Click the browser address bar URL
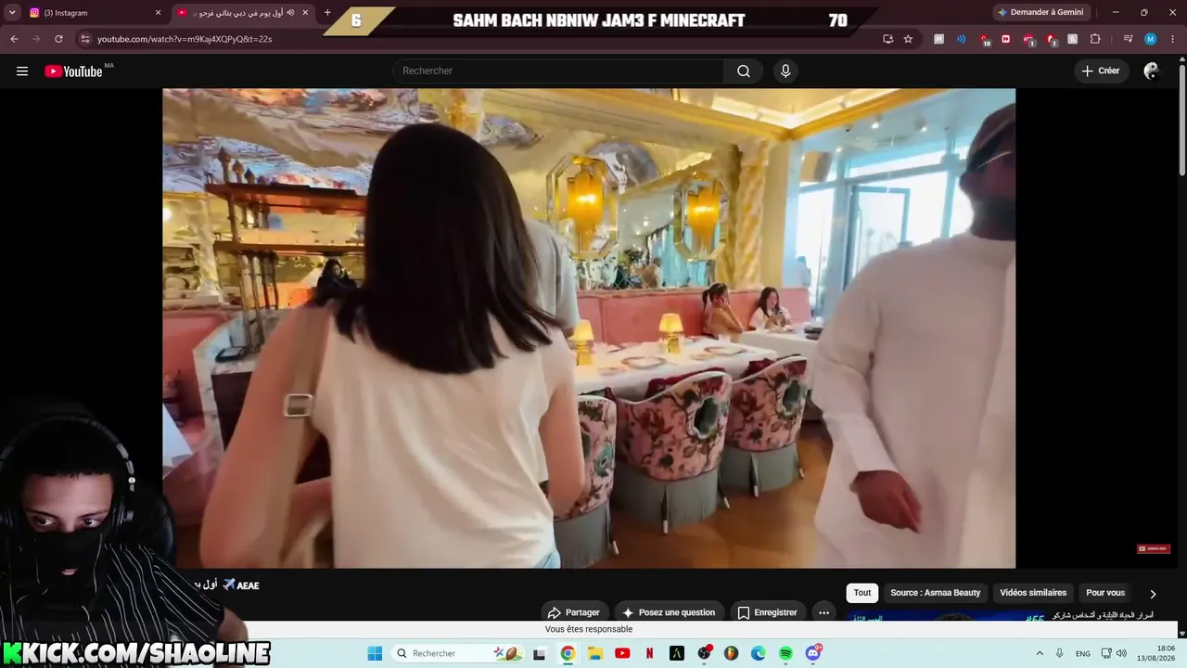The image size is (1187, 668). click(185, 39)
